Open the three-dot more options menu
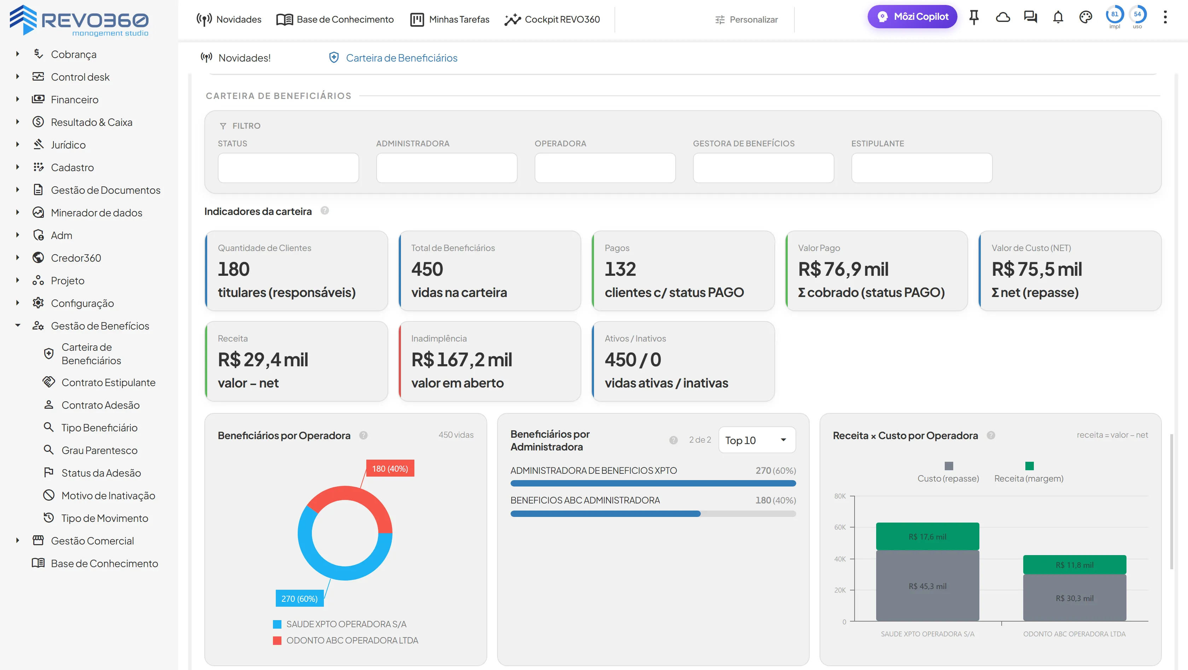1188x670 pixels. click(x=1165, y=18)
